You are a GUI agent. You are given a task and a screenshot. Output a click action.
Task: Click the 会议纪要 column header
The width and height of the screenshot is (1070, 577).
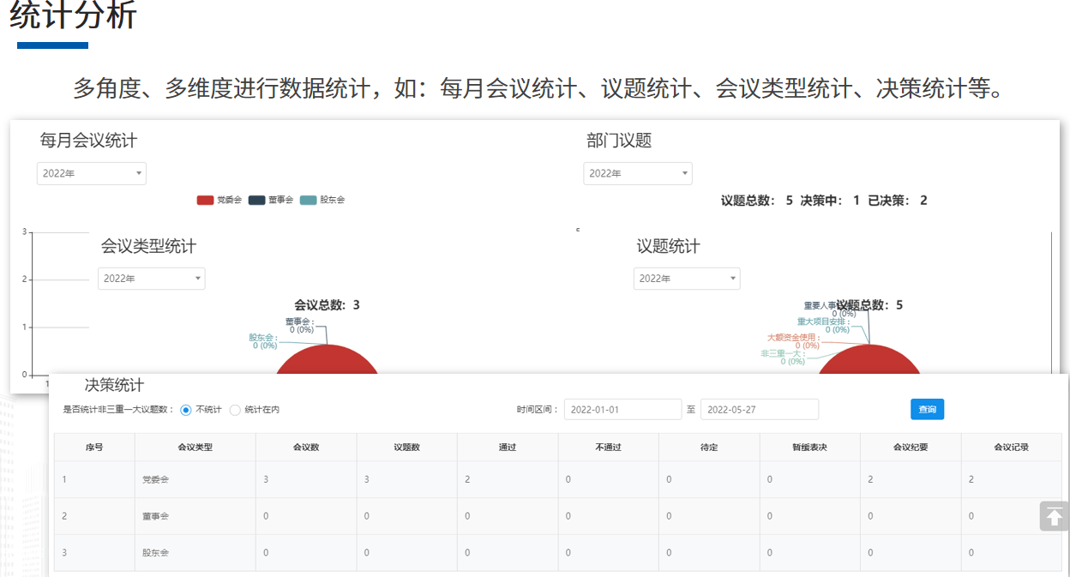tap(911, 448)
